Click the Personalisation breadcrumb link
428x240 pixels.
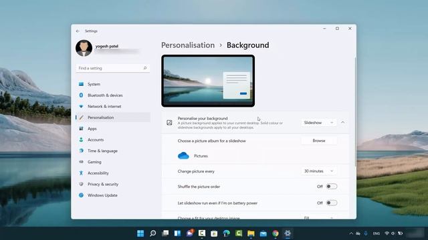tap(188, 45)
